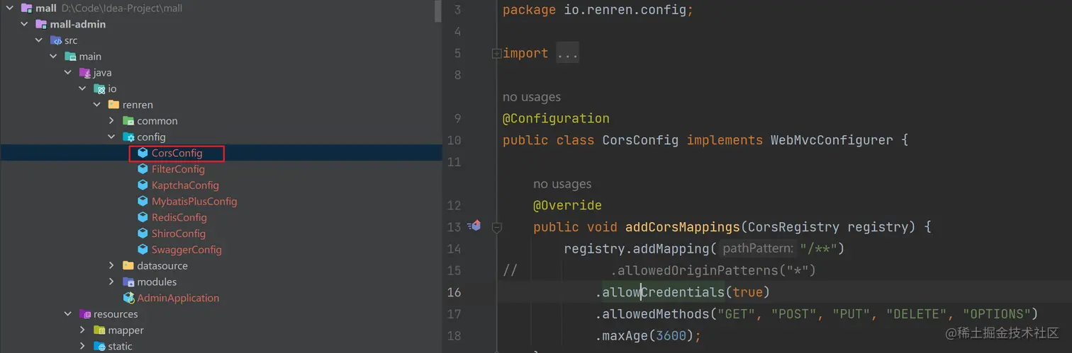Image resolution: width=1072 pixels, height=353 pixels.
Task: Collapse the renren package chevron
Action: tap(97, 105)
